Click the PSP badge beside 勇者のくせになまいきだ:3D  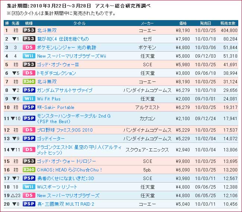pyautogui.click(x=29, y=178)
